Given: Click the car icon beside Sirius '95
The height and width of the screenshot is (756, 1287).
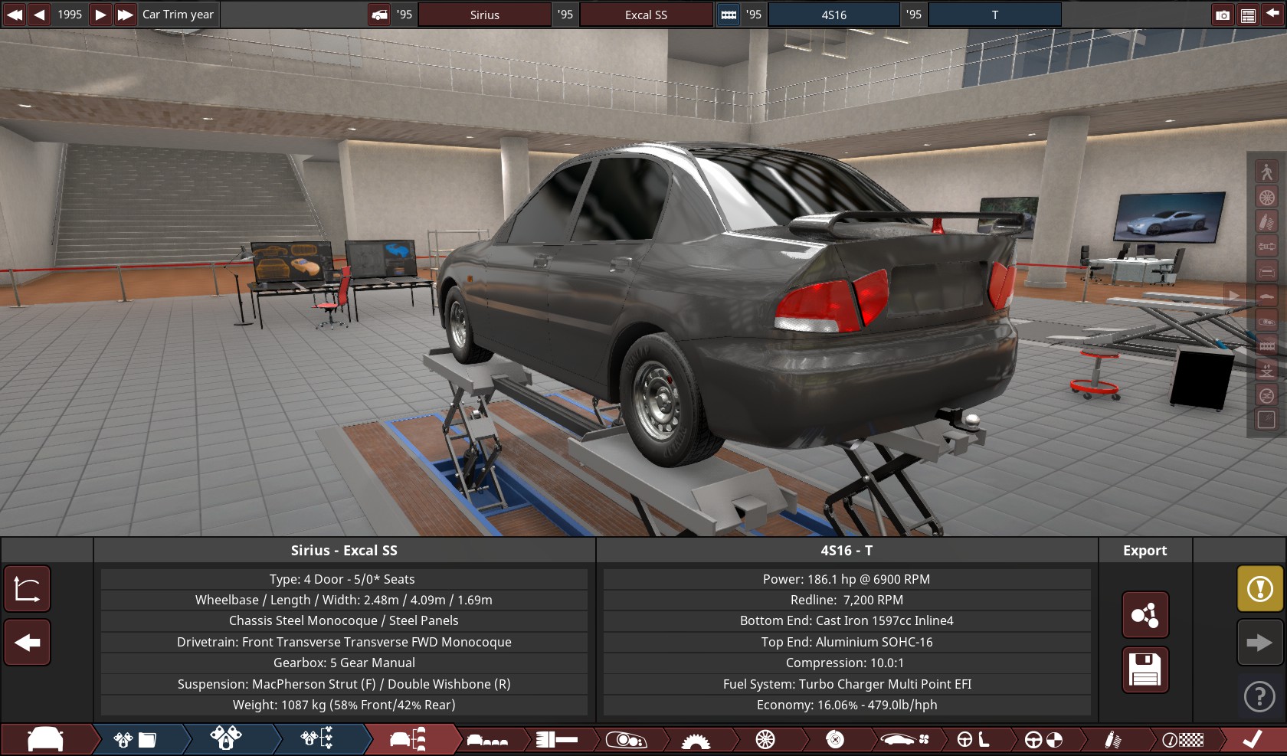Looking at the screenshot, I should (379, 15).
